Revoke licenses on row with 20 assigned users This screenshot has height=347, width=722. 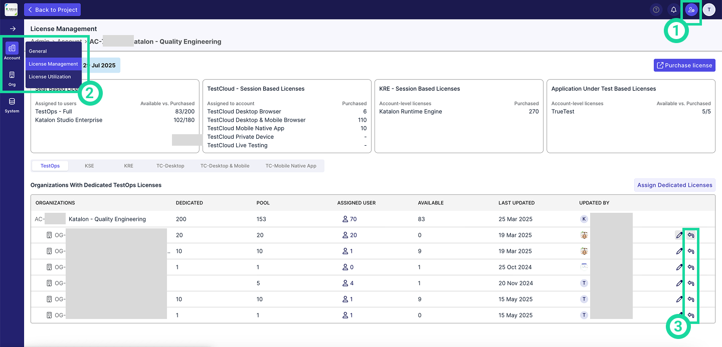point(691,235)
